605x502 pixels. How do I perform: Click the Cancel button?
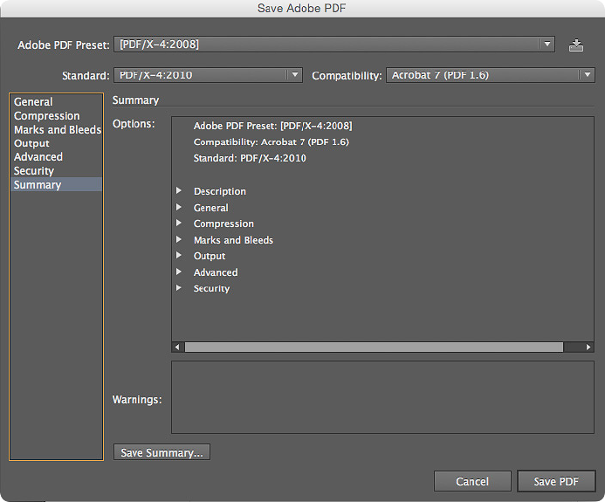point(472,481)
